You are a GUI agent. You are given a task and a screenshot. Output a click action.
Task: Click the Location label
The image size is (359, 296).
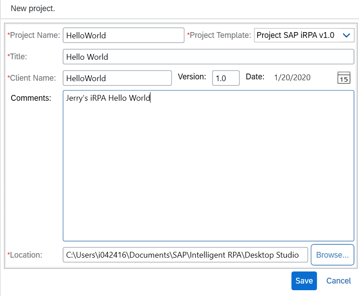25,255
